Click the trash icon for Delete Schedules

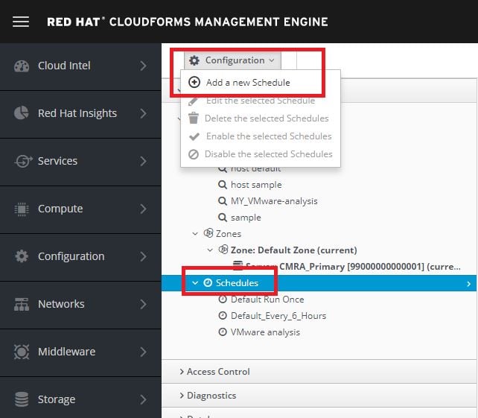click(194, 118)
